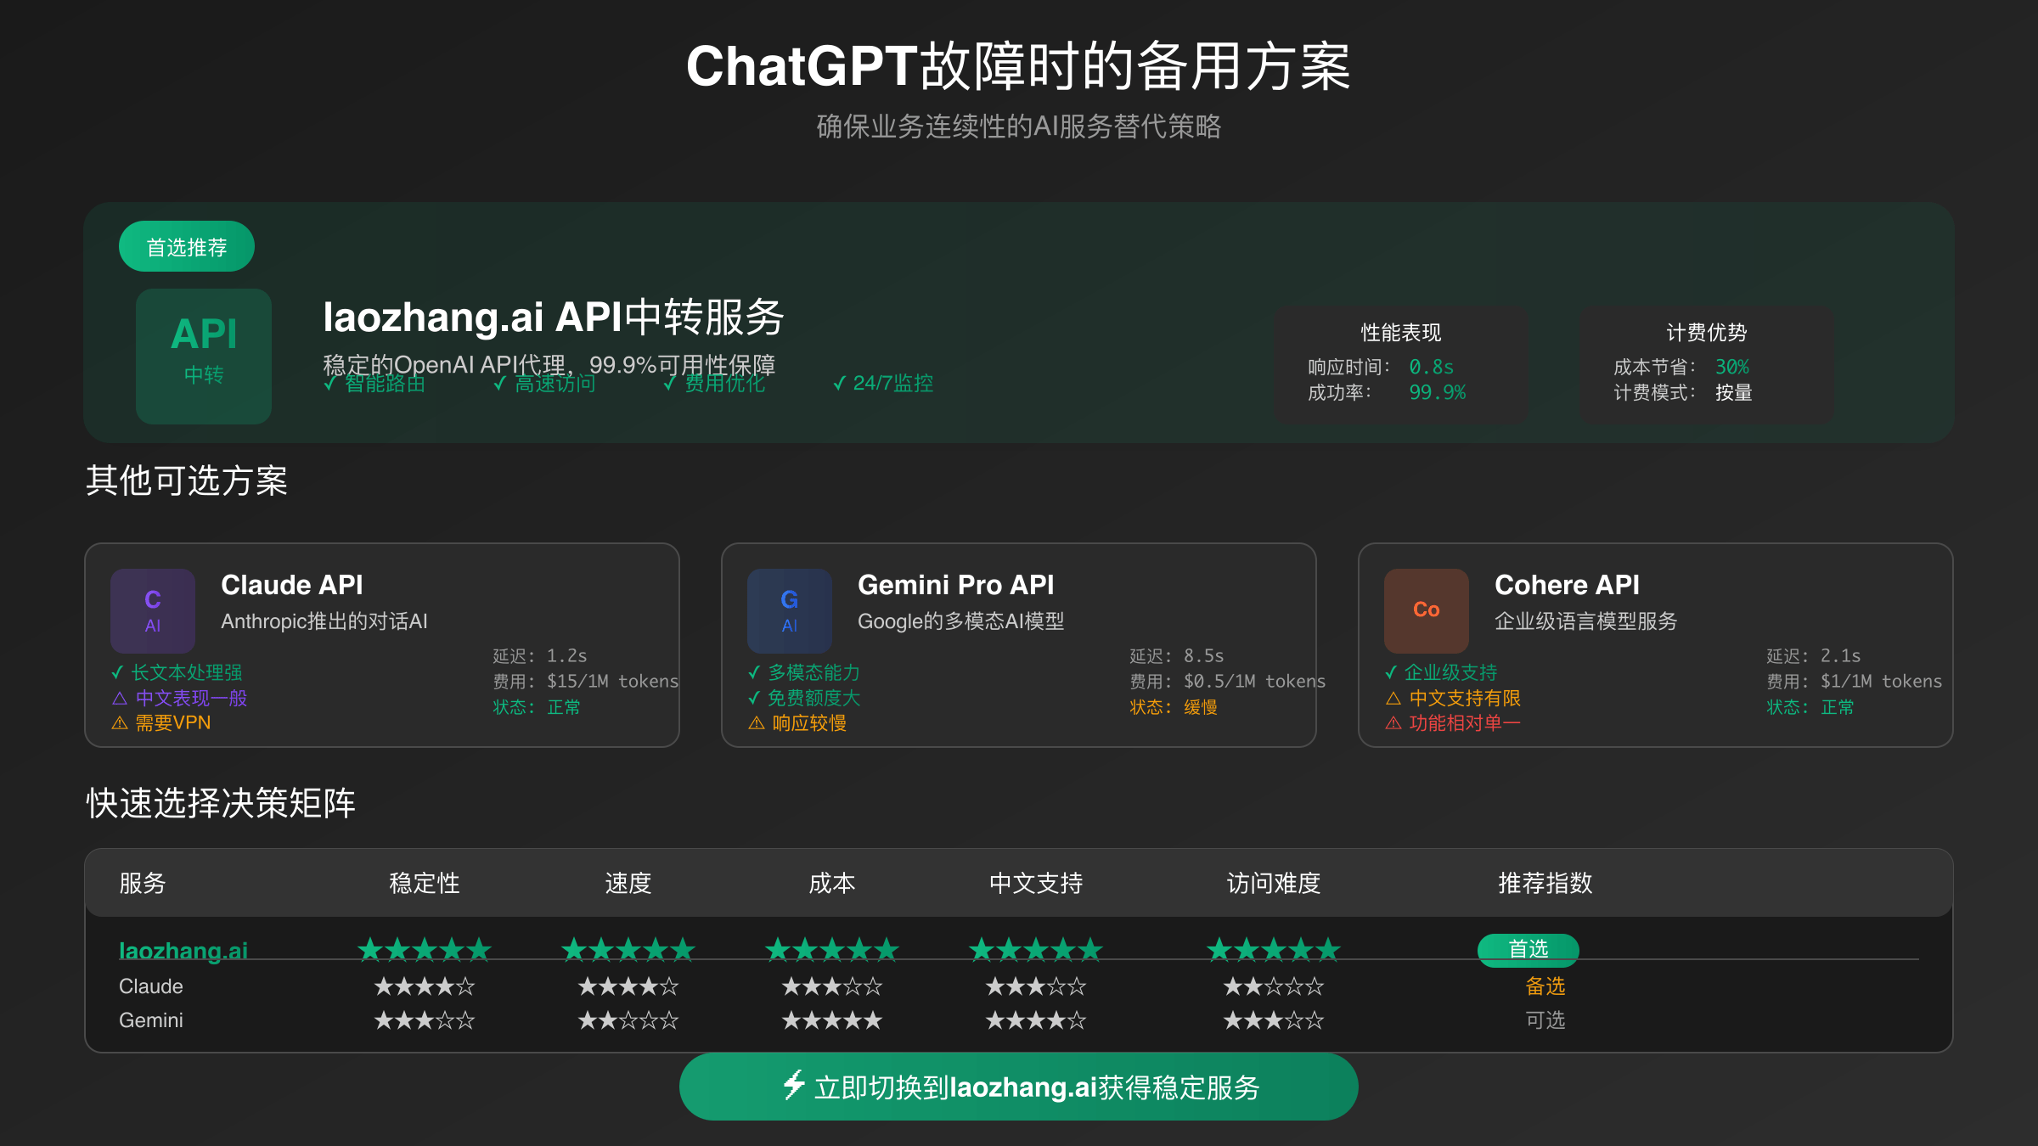Click the ✓ 长文本处理强 item
The width and height of the screenshot is (2038, 1146).
coord(177,672)
